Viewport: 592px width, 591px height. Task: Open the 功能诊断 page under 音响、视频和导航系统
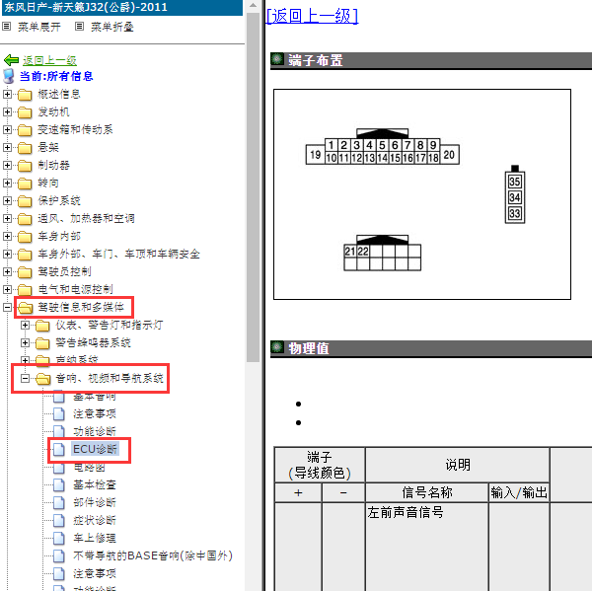click(95, 431)
